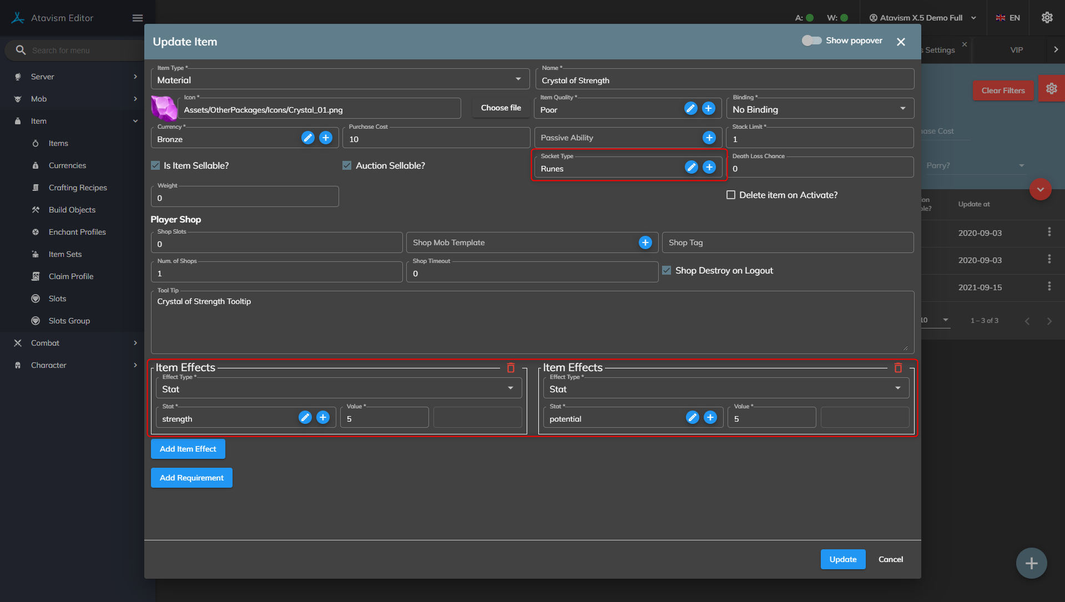Uncheck Shop Destroy on Logout

[667, 271]
